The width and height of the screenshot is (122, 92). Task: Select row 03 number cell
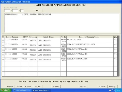tap(3, 50)
